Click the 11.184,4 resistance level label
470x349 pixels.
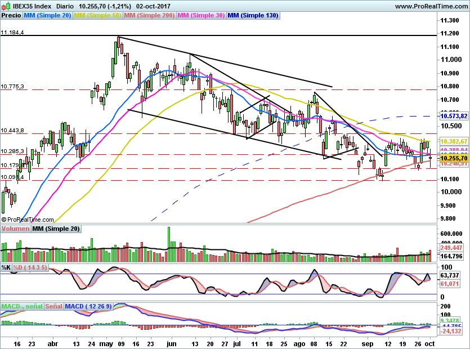(12, 33)
